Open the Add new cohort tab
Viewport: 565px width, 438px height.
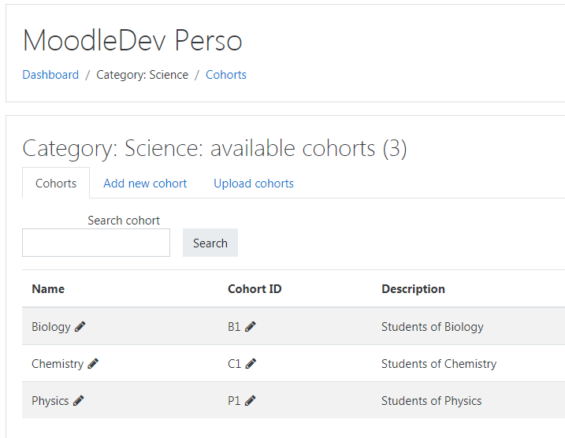pyautogui.click(x=145, y=184)
